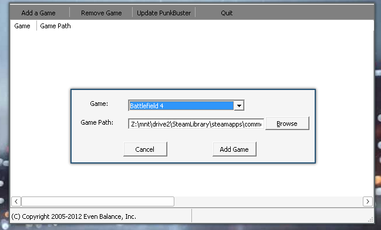Browse for the game folder

[x=287, y=124]
